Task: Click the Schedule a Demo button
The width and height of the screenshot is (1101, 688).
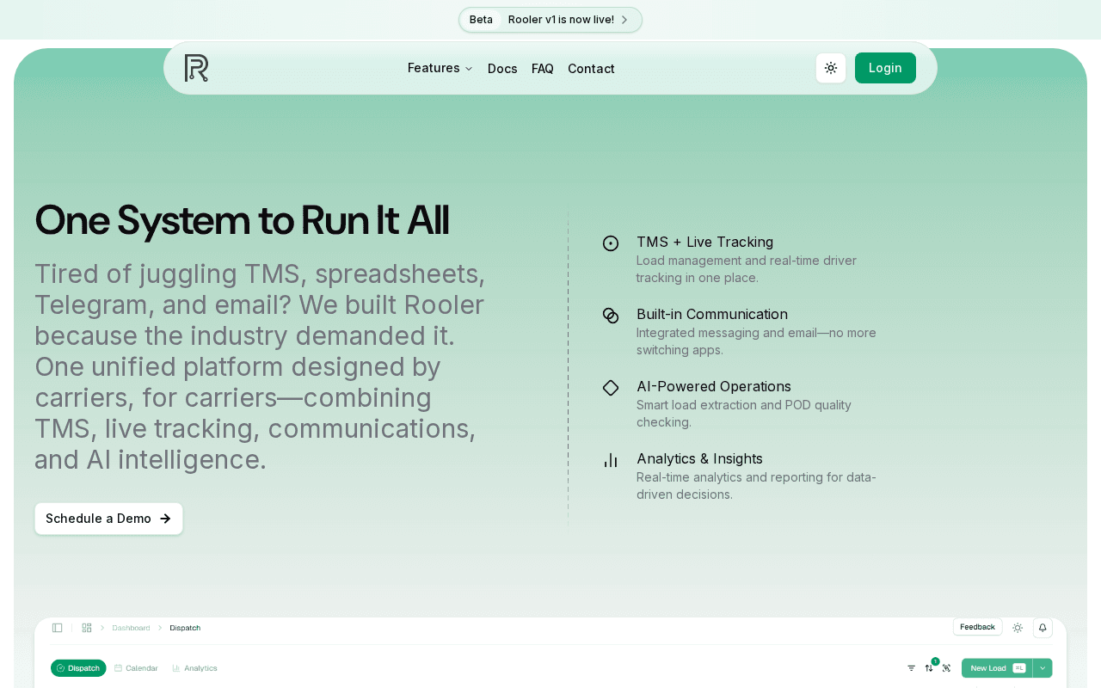Action: (x=108, y=519)
